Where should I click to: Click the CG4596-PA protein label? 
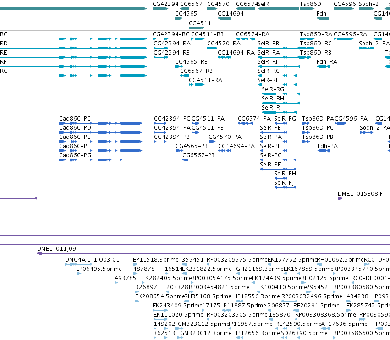pyautogui.click(x=351, y=119)
